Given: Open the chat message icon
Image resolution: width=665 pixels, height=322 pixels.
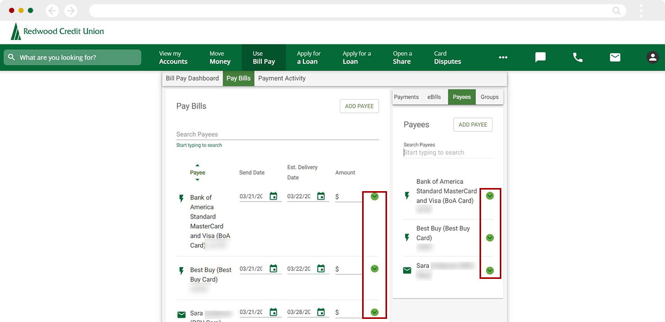Looking at the screenshot, I should click(x=540, y=58).
